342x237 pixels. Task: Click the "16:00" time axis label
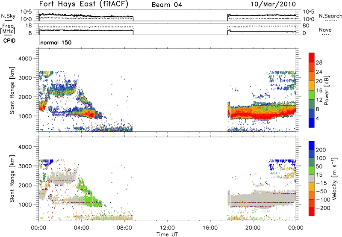pyautogui.click(x=210, y=228)
